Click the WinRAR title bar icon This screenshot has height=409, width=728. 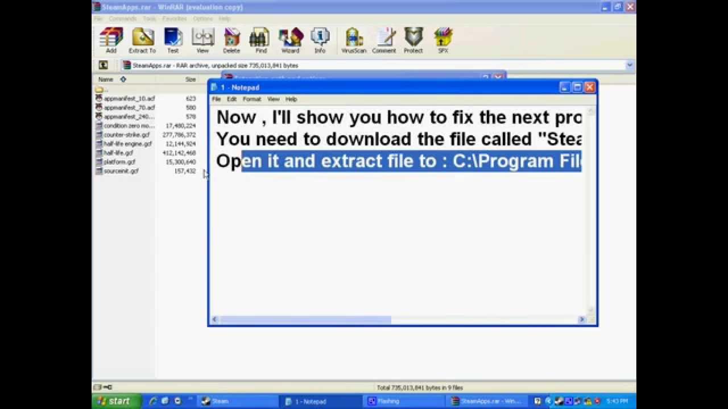pos(97,7)
